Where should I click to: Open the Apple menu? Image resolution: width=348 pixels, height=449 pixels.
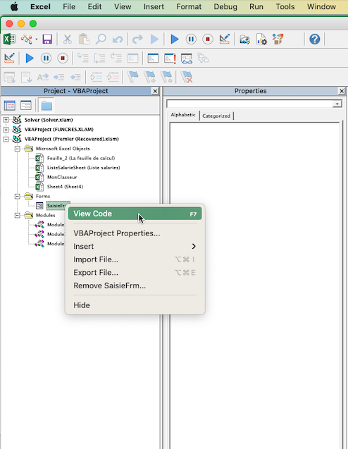pyautogui.click(x=14, y=6)
